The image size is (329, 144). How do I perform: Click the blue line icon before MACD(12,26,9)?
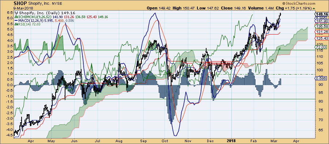click(16, 20)
